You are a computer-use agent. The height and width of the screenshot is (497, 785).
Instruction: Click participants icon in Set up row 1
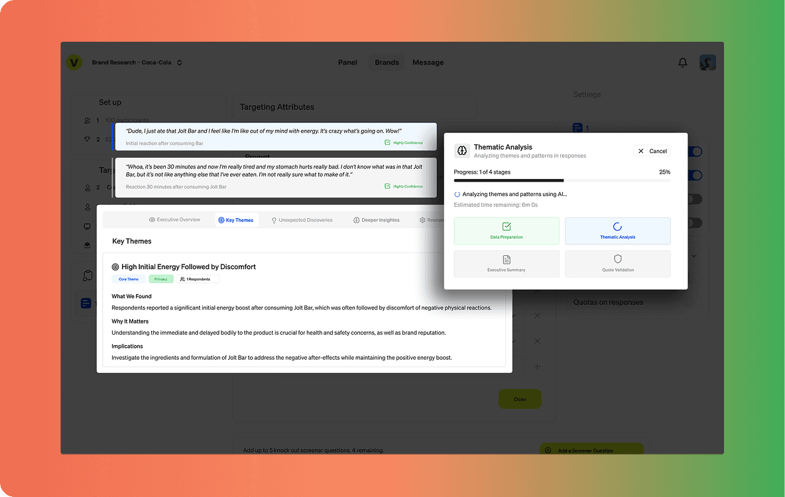point(88,121)
